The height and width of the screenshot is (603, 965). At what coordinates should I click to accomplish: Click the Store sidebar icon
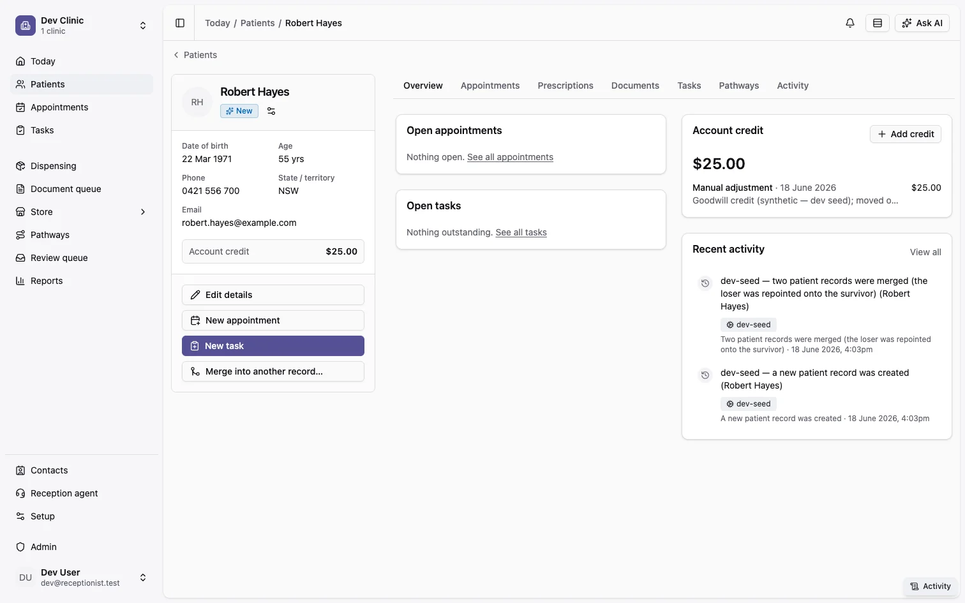[x=20, y=212]
